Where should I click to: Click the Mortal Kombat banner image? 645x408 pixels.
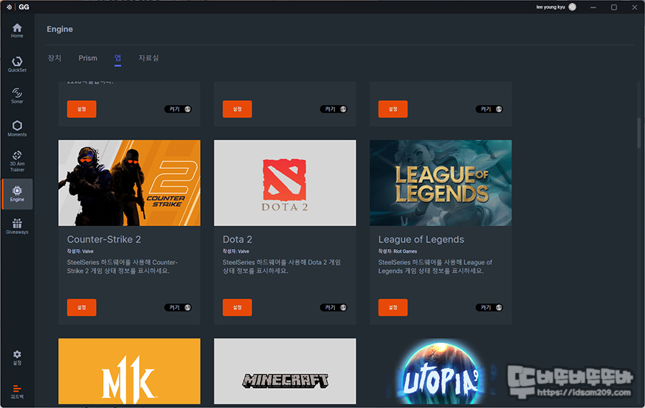(x=129, y=371)
